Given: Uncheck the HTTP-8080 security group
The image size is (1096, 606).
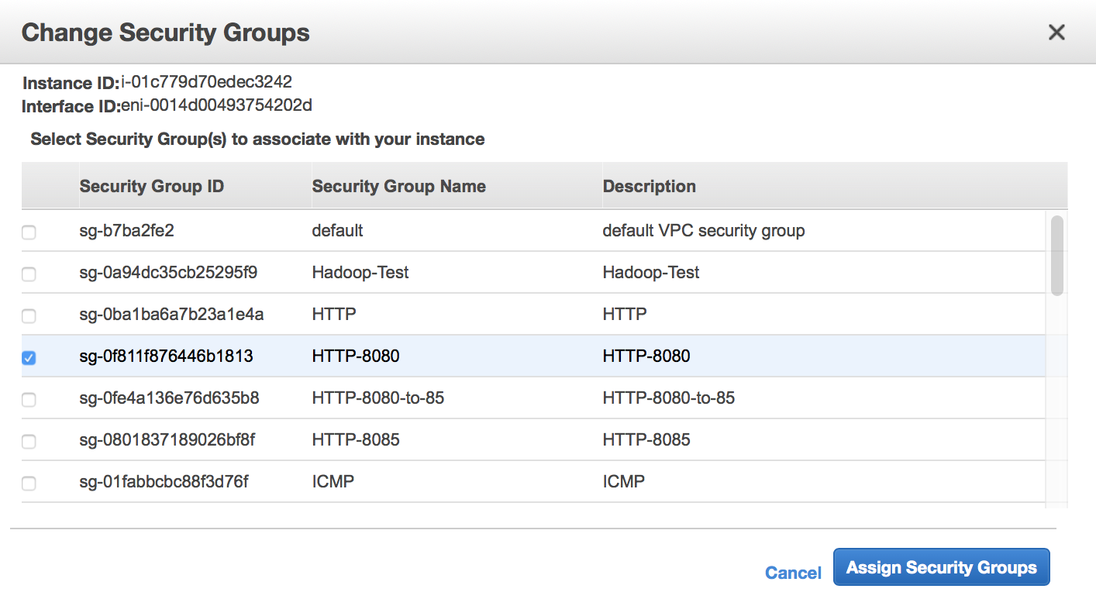Looking at the screenshot, I should [x=29, y=358].
